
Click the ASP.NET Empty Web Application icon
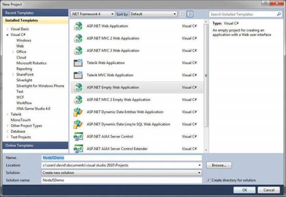pos(78,87)
